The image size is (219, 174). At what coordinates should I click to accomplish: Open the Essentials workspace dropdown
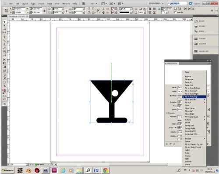tap(156, 3)
